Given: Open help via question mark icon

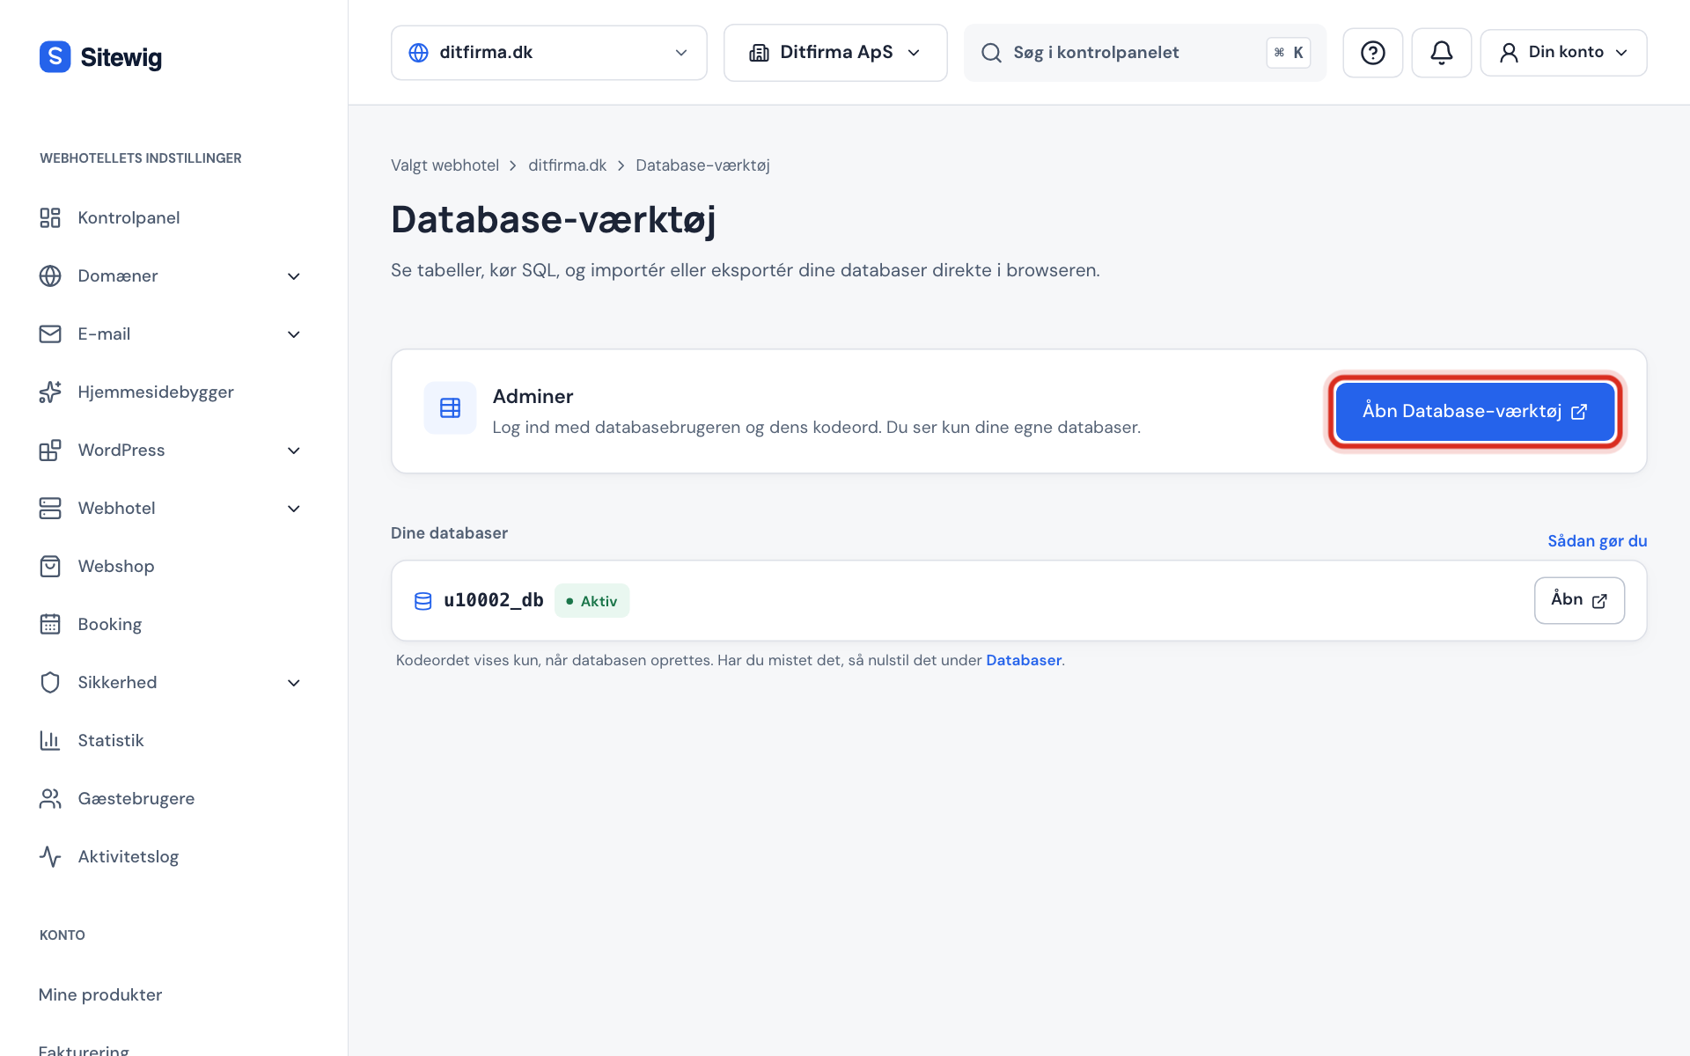Looking at the screenshot, I should tap(1372, 53).
